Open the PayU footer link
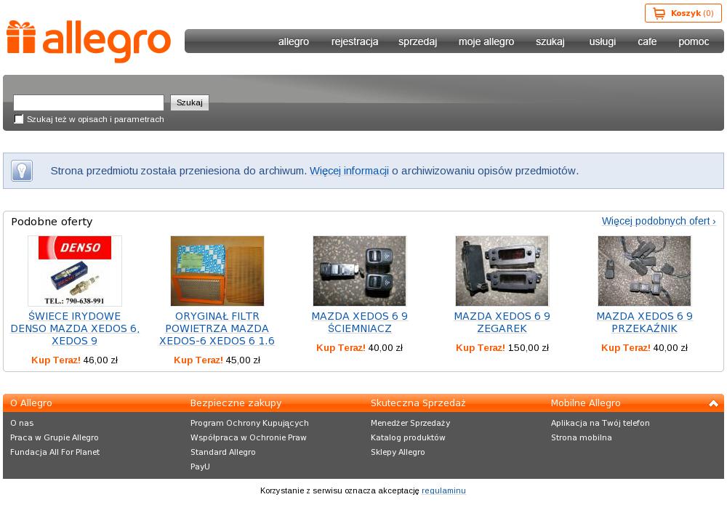The width and height of the screenshot is (727, 505). pyautogui.click(x=201, y=466)
